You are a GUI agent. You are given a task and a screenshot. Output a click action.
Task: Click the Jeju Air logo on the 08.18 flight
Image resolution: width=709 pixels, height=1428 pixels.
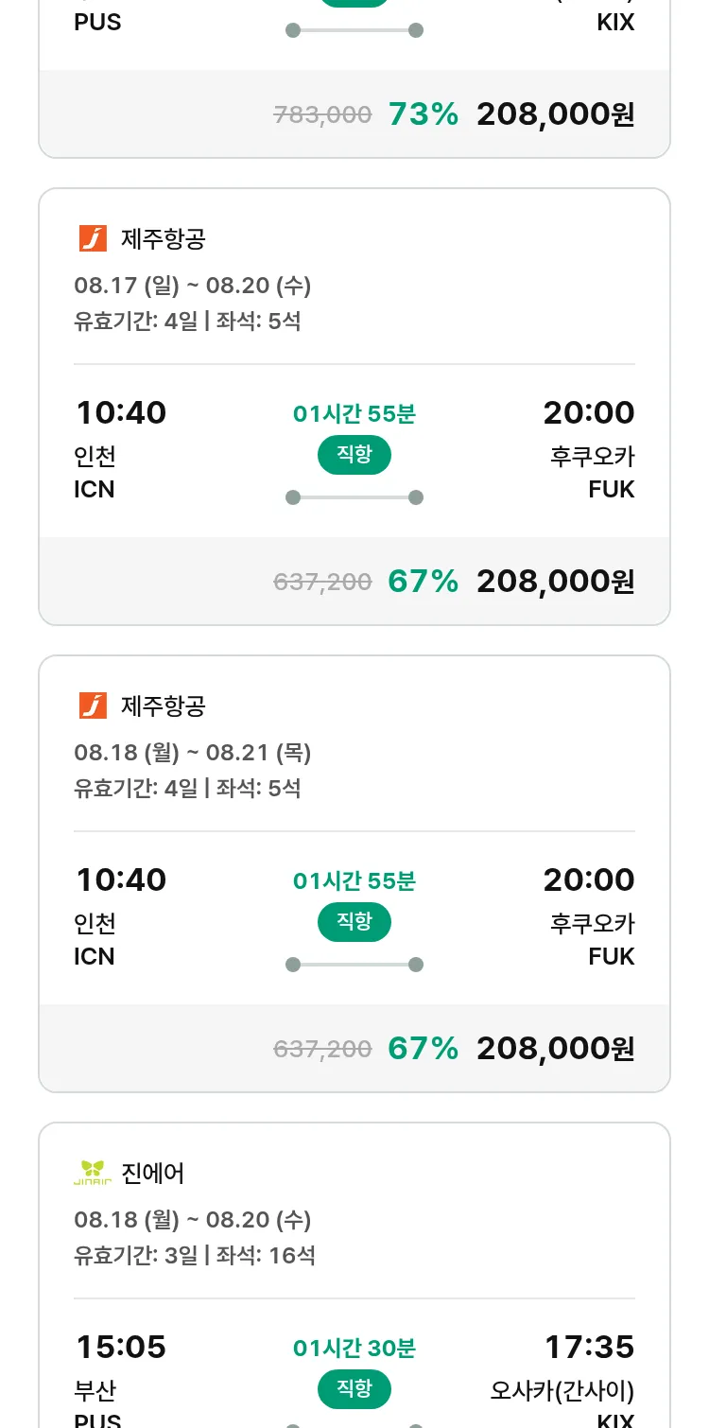click(93, 705)
